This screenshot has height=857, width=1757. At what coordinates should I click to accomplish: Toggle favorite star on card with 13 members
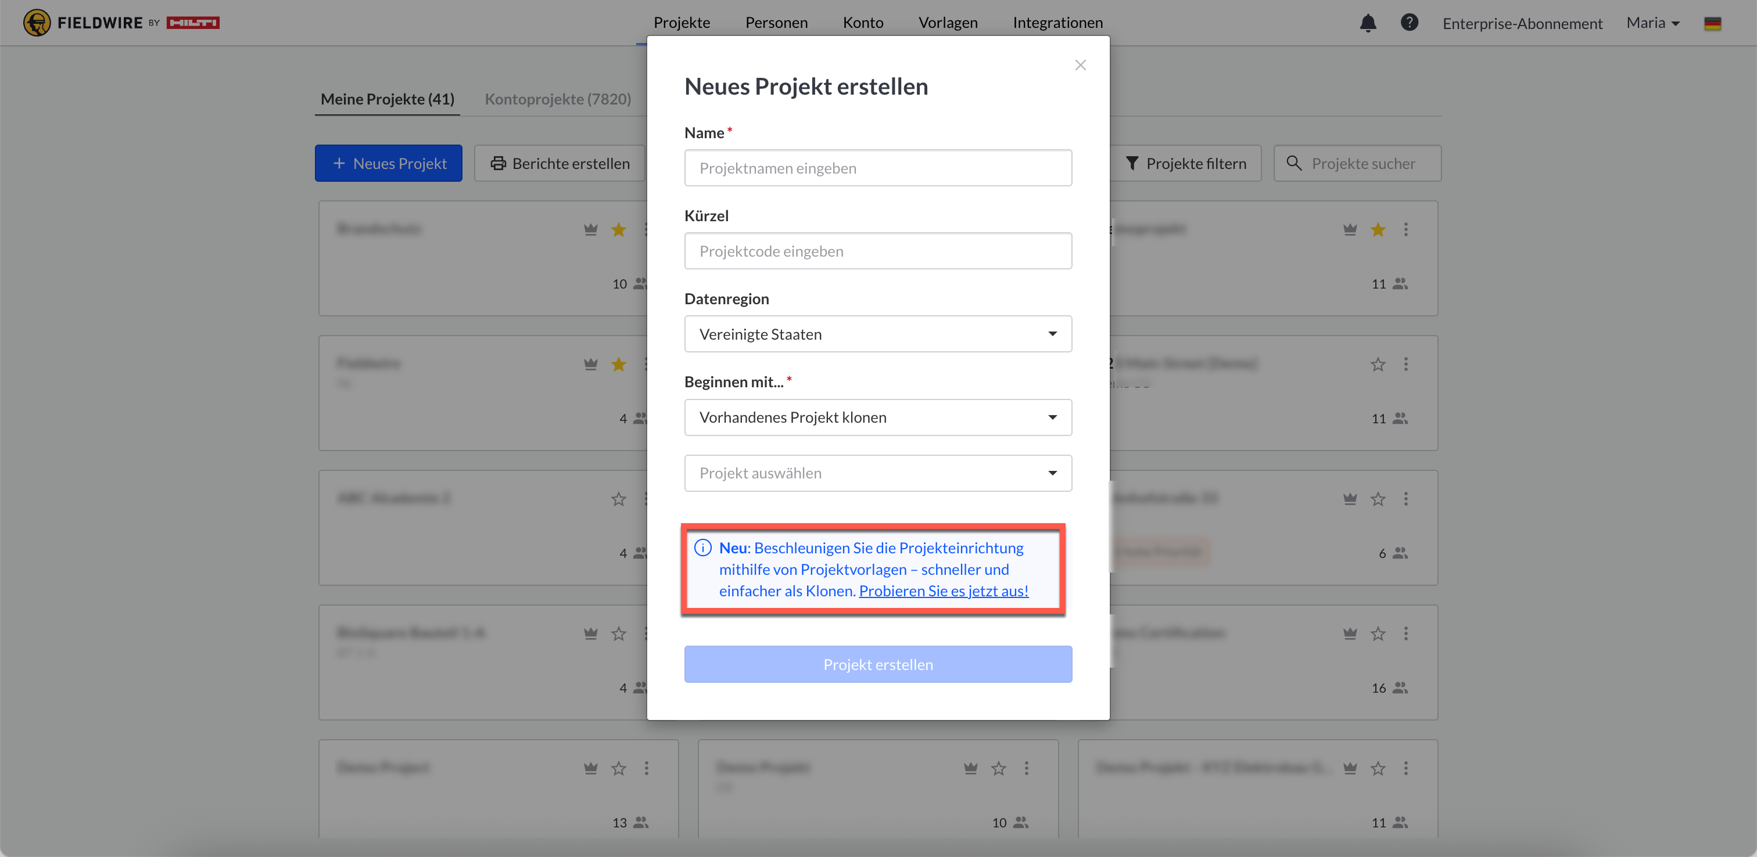tap(619, 768)
